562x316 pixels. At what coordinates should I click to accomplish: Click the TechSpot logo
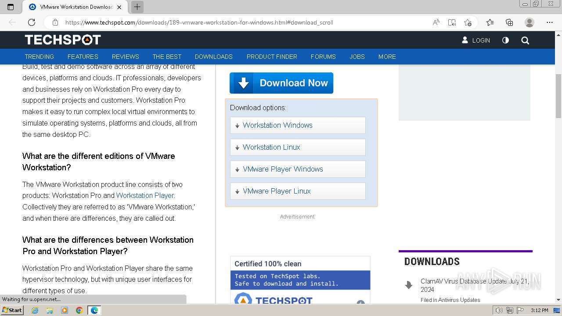point(63,40)
